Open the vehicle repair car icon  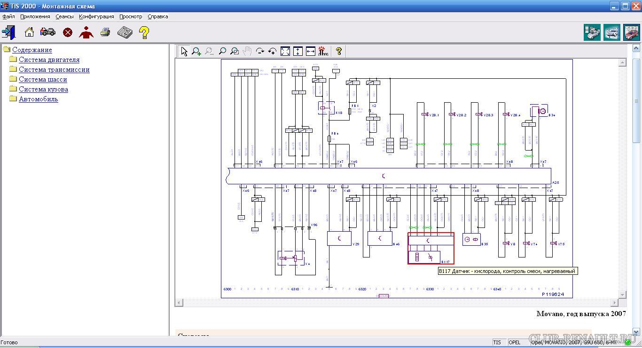point(47,32)
